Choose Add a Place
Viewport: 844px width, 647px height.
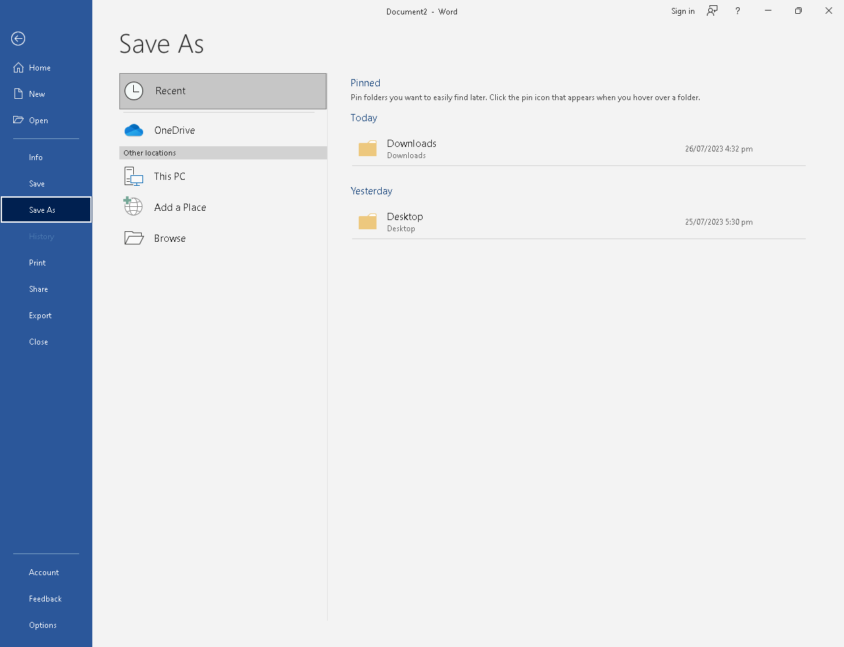(223, 208)
